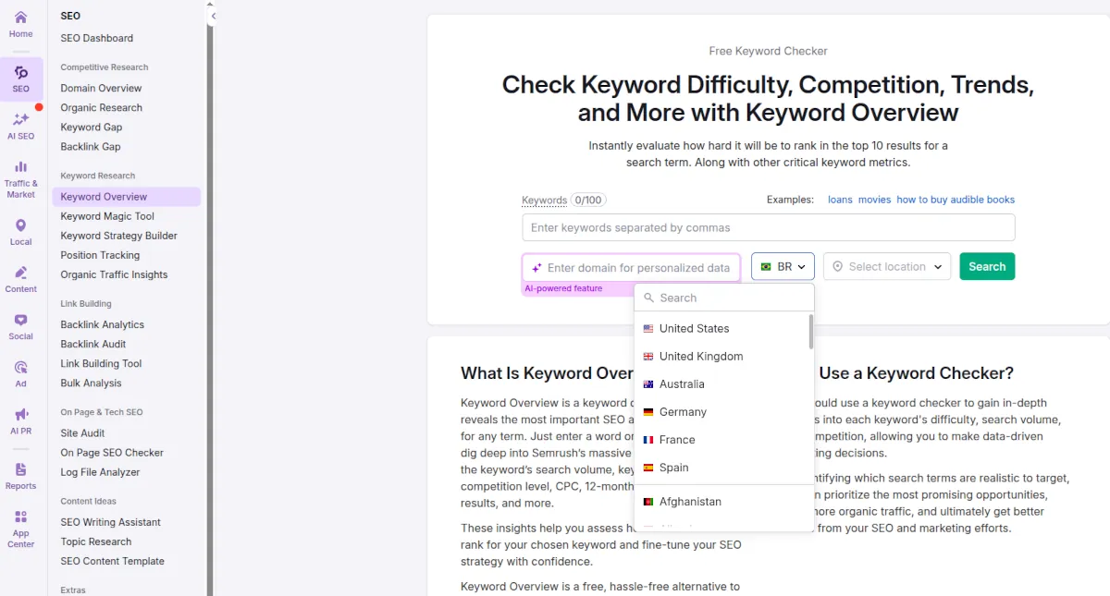
Task: Open the Content pencil icon
Action: pyautogui.click(x=20, y=279)
